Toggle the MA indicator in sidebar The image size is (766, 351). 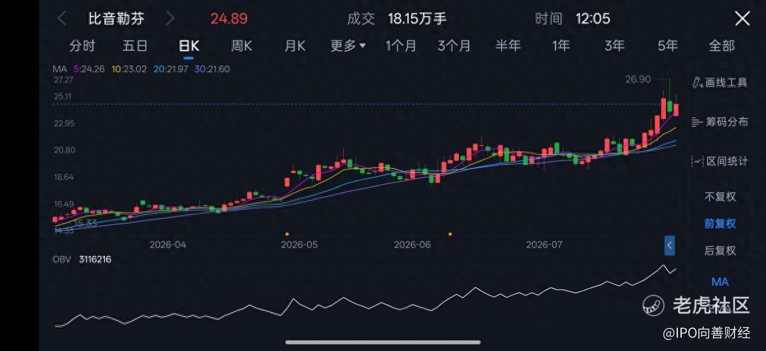(x=720, y=281)
